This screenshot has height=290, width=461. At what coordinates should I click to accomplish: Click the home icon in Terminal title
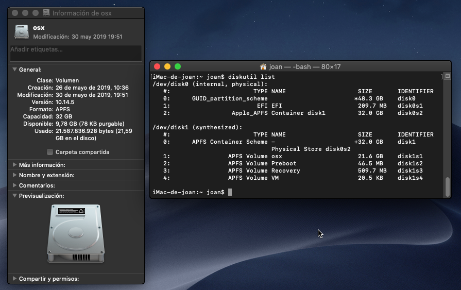point(263,67)
